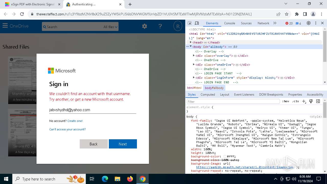Open the Accessibility tab
Screen dimensions: 327x184
[x=315, y=94]
